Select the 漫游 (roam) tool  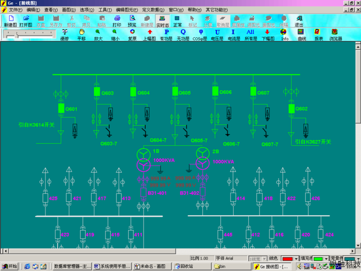65,35
